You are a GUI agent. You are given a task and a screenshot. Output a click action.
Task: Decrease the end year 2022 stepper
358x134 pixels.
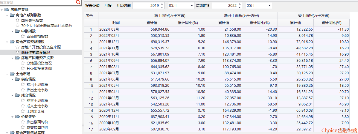pos(240,7)
